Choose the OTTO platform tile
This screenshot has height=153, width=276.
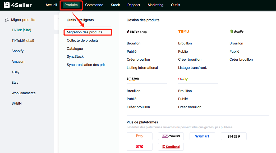coord(140,147)
